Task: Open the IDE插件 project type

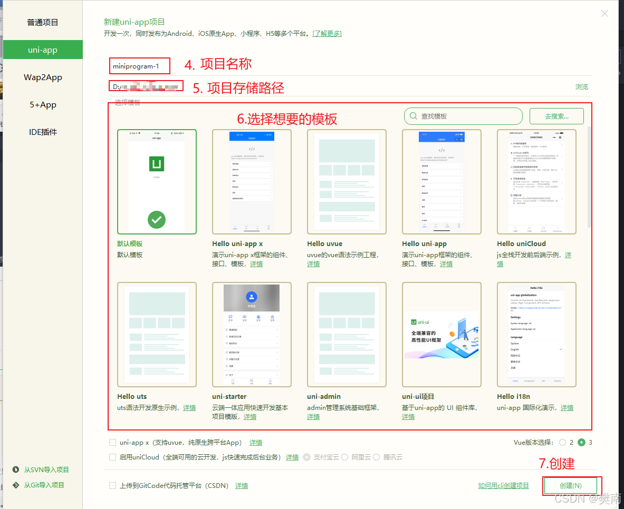Action: [x=43, y=132]
